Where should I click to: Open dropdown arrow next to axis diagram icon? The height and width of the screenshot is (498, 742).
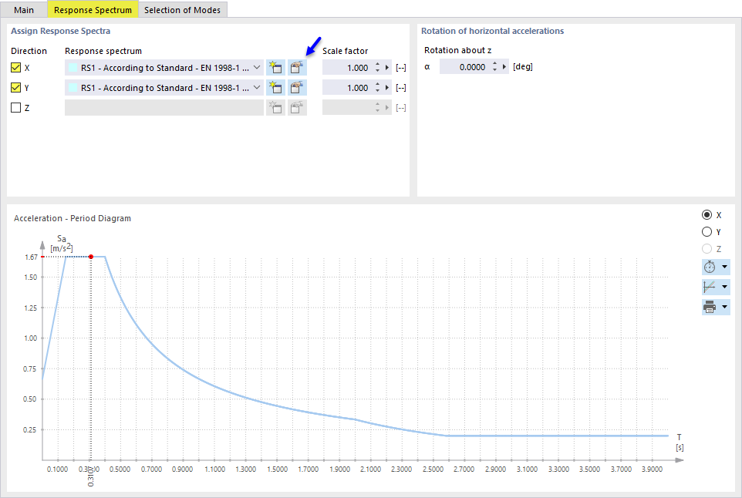(724, 287)
